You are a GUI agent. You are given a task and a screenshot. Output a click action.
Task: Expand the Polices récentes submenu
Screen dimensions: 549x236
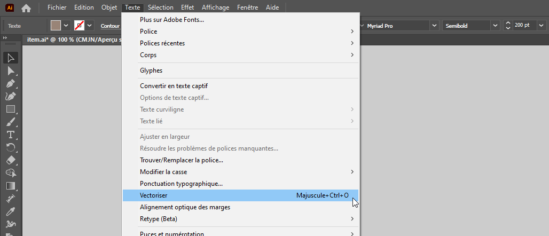point(240,43)
